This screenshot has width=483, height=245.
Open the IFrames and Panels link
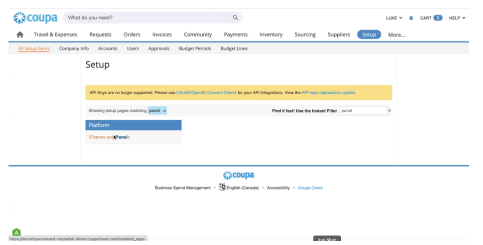pos(109,137)
